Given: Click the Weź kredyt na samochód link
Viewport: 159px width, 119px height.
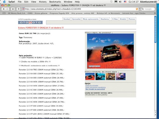Looking at the screenshot, I should pyautogui.click(x=95, y=89).
